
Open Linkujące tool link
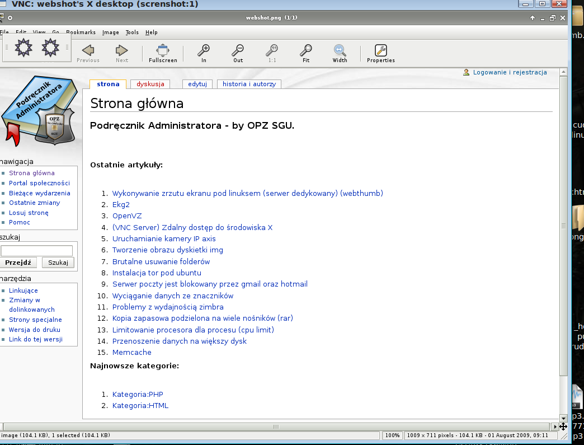tap(23, 291)
